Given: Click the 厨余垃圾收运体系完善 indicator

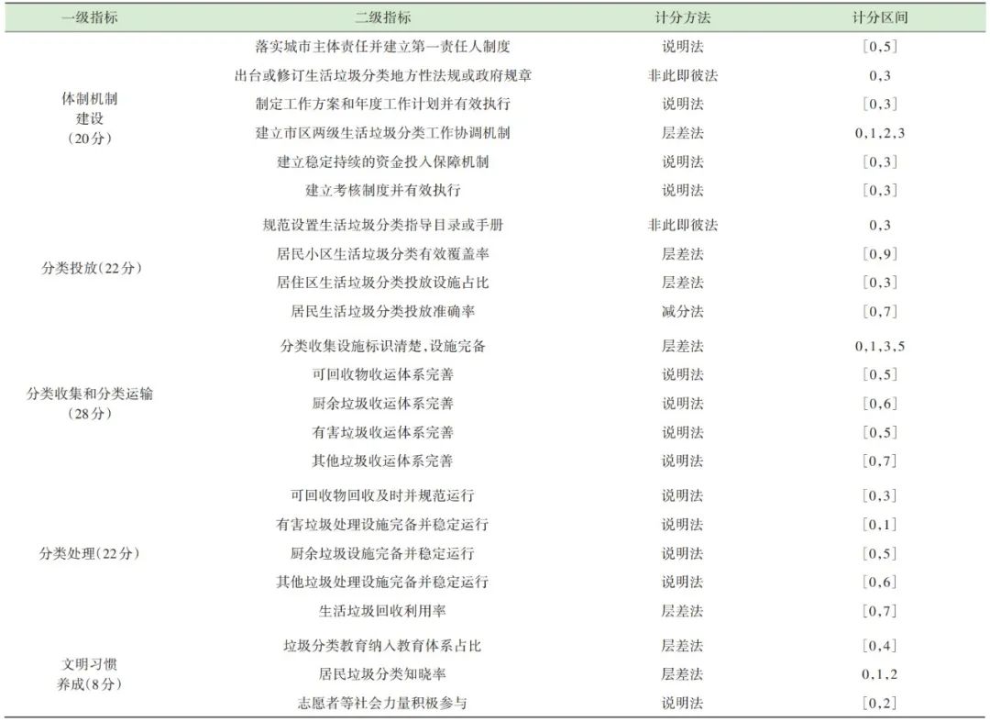Looking at the screenshot, I should (x=382, y=404).
